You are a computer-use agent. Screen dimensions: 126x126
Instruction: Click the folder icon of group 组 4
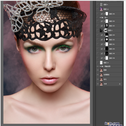click(x=102, y=17)
